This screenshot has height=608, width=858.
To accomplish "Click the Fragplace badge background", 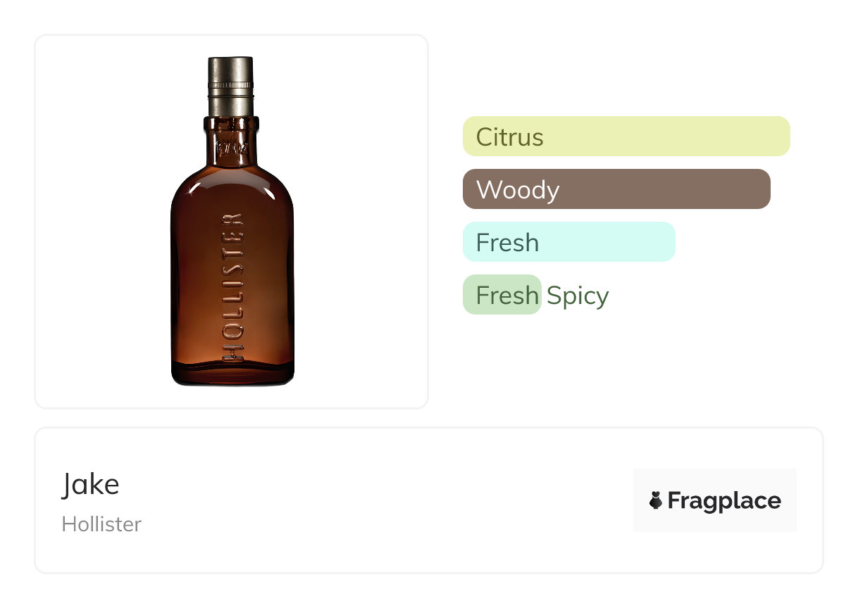I will [x=715, y=500].
